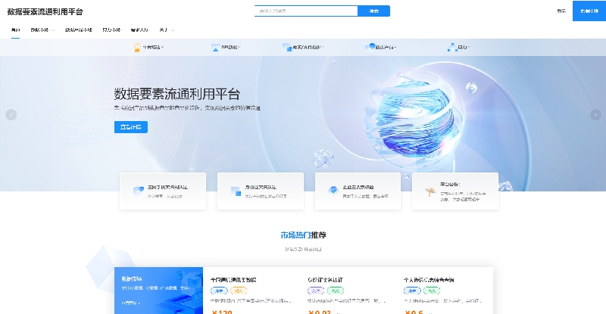The image size is (606, 314).
Task: Click the blue 查看详情 button on the banner
Action: (130, 127)
